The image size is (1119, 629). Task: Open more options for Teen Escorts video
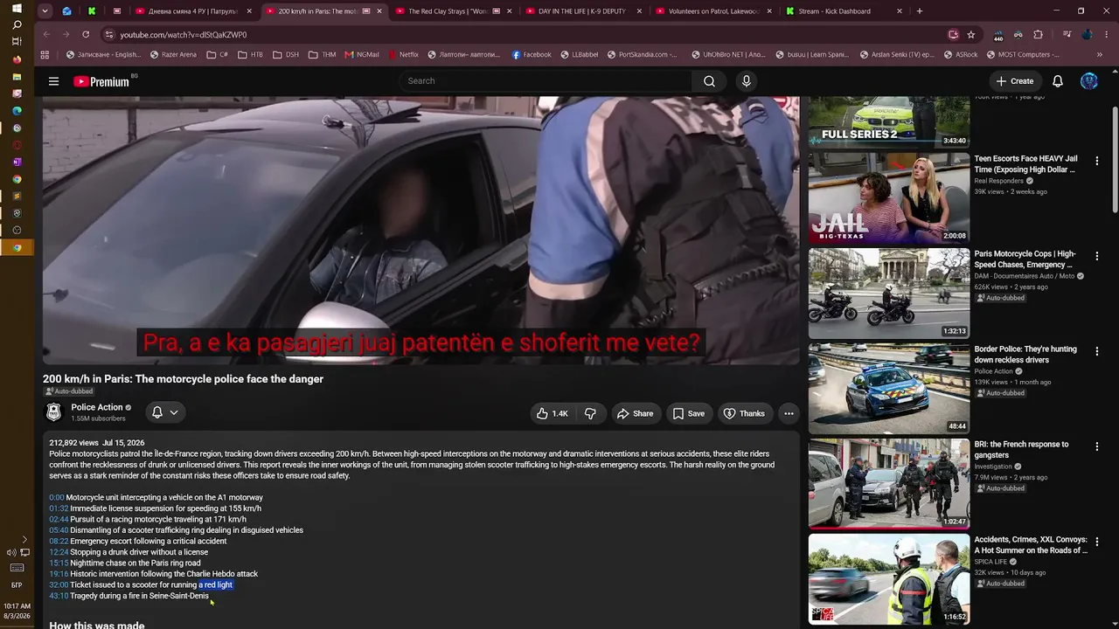(1097, 161)
